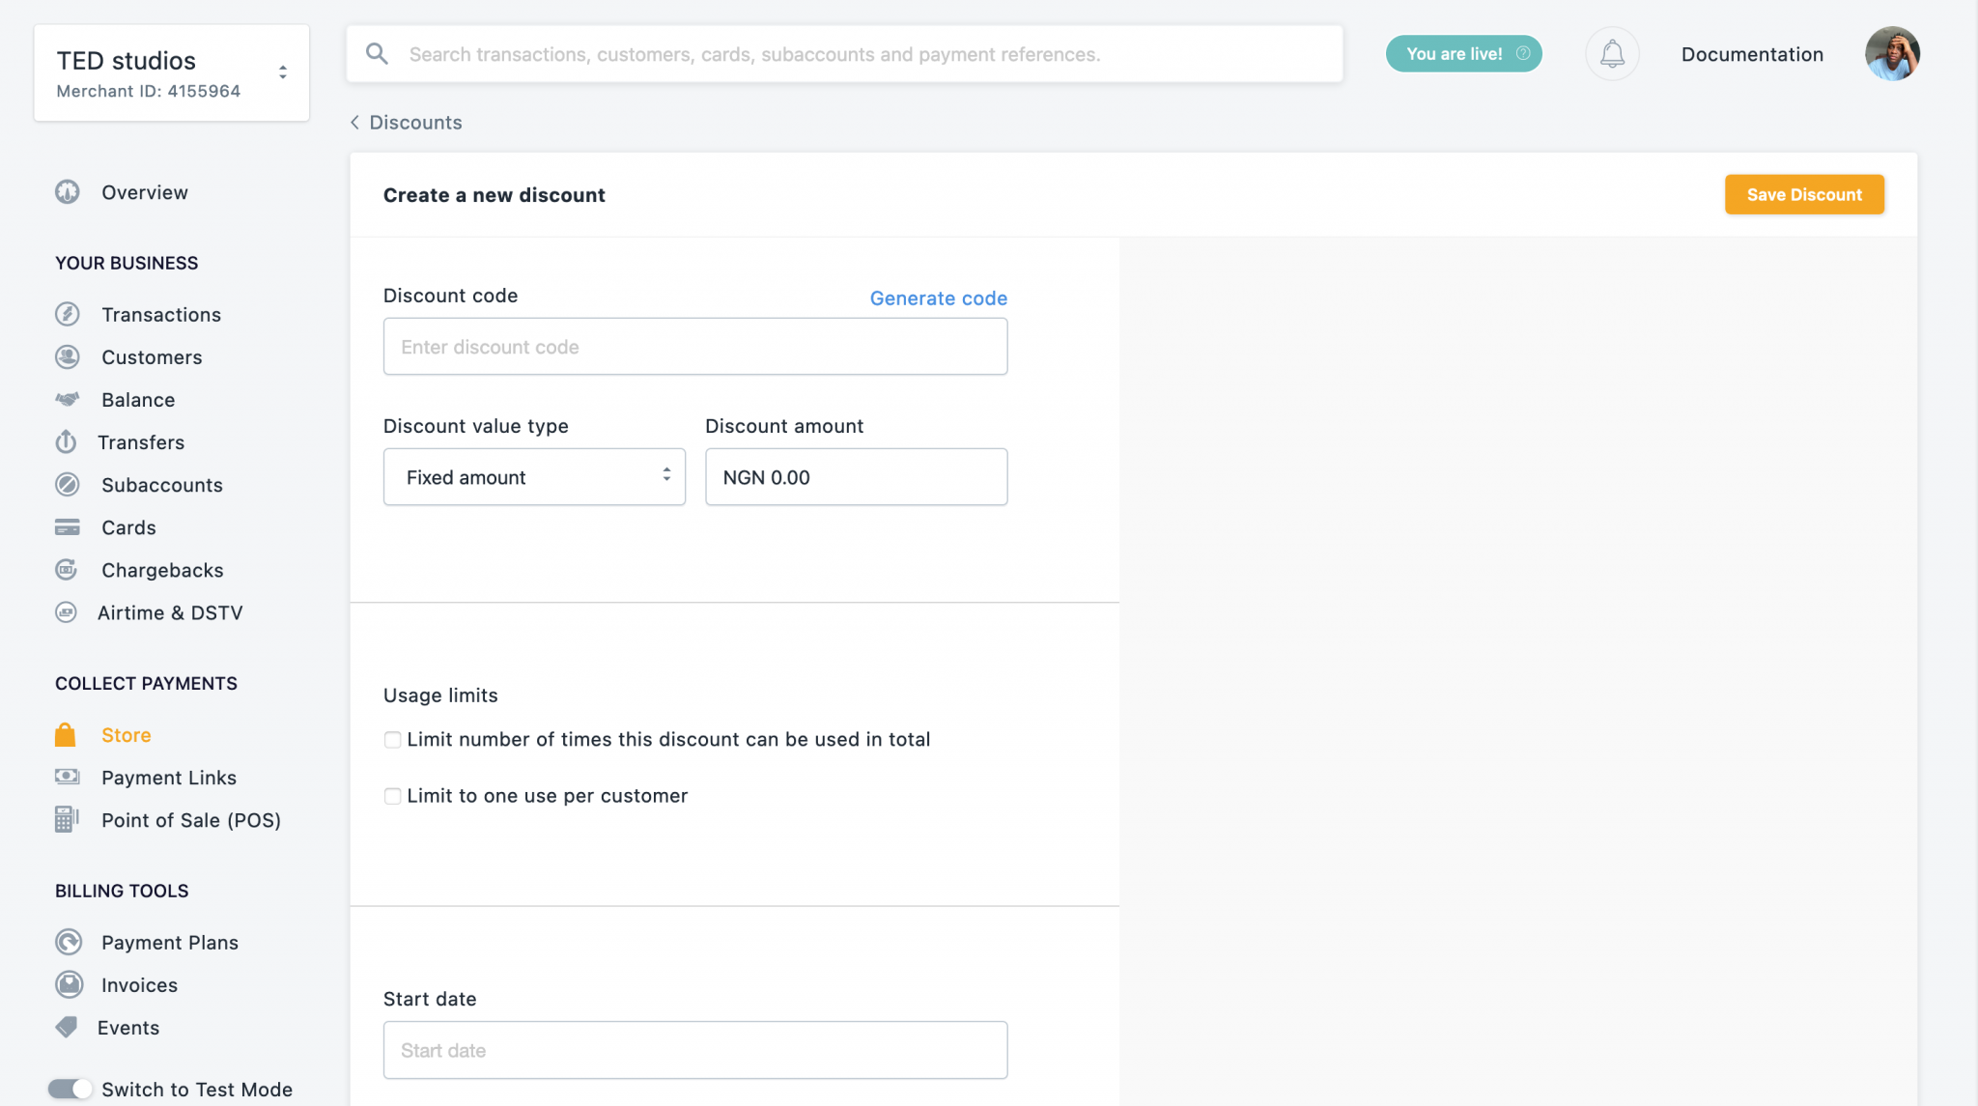This screenshot has height=1106, width=1978.
Task: Open the Discount value type dropdown
Action: (x=533, y=476)
